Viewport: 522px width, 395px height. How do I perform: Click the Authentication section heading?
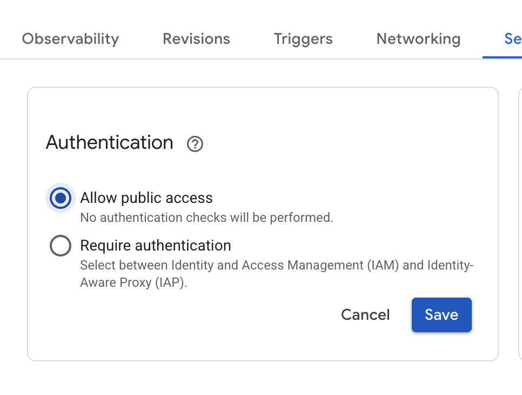coord(110,143)
